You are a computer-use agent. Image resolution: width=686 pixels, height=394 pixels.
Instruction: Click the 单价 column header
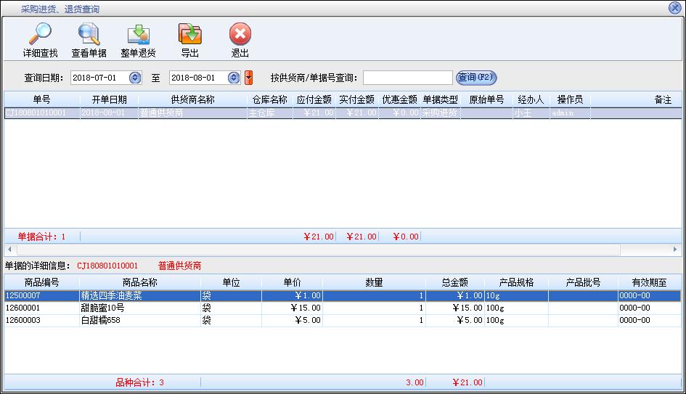coord(292,282)
